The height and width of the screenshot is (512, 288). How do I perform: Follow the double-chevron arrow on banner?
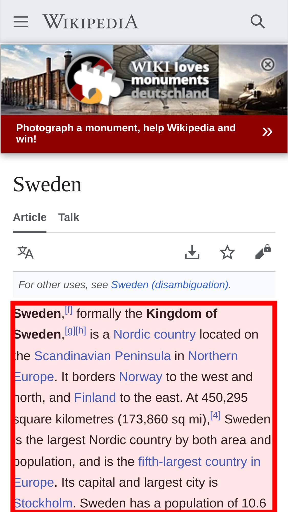click(267, 132)
